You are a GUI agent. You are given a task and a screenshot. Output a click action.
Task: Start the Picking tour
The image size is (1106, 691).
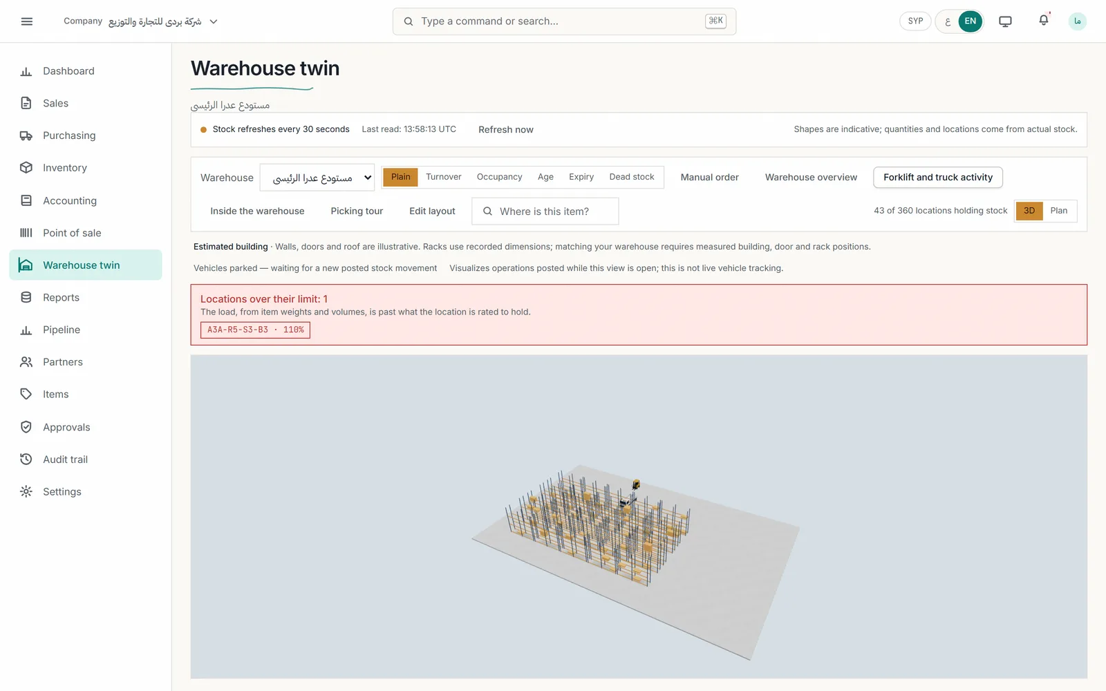click(357, 211)
